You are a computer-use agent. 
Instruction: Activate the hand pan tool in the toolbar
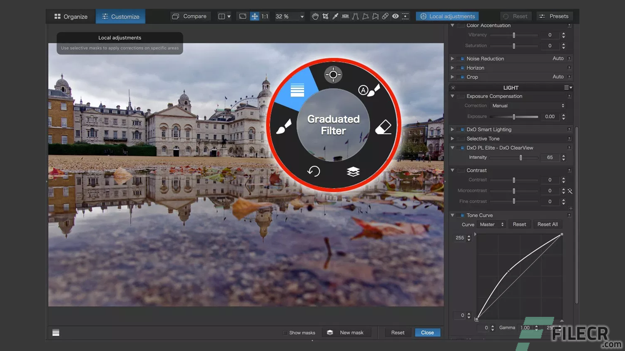click(315, 16)
